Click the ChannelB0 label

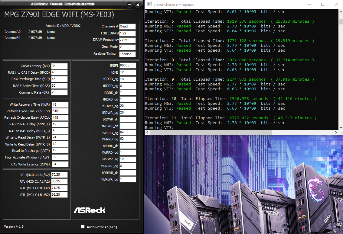(x=12, y=38)
